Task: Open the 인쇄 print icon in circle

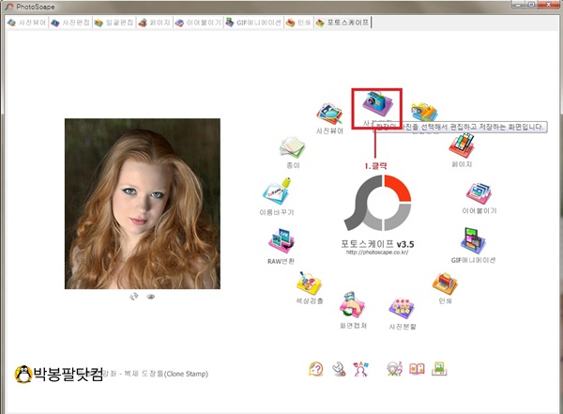Action: (444, 283)
